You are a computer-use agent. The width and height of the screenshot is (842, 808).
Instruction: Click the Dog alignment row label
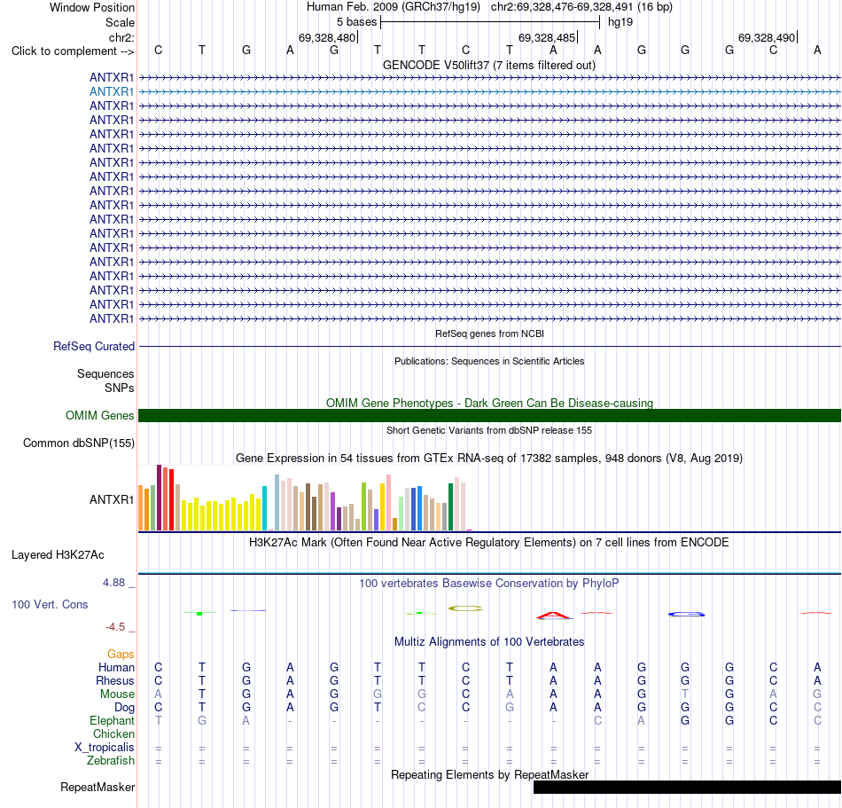tap(124, 708)
